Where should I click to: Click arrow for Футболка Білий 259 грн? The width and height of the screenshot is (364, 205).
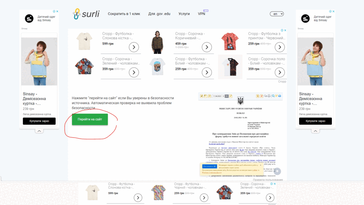(207, 72)
